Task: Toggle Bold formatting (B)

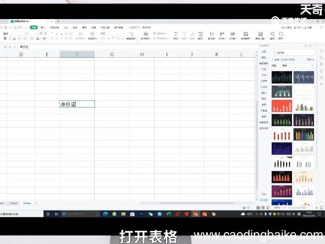Action: [x=5, y=39]
